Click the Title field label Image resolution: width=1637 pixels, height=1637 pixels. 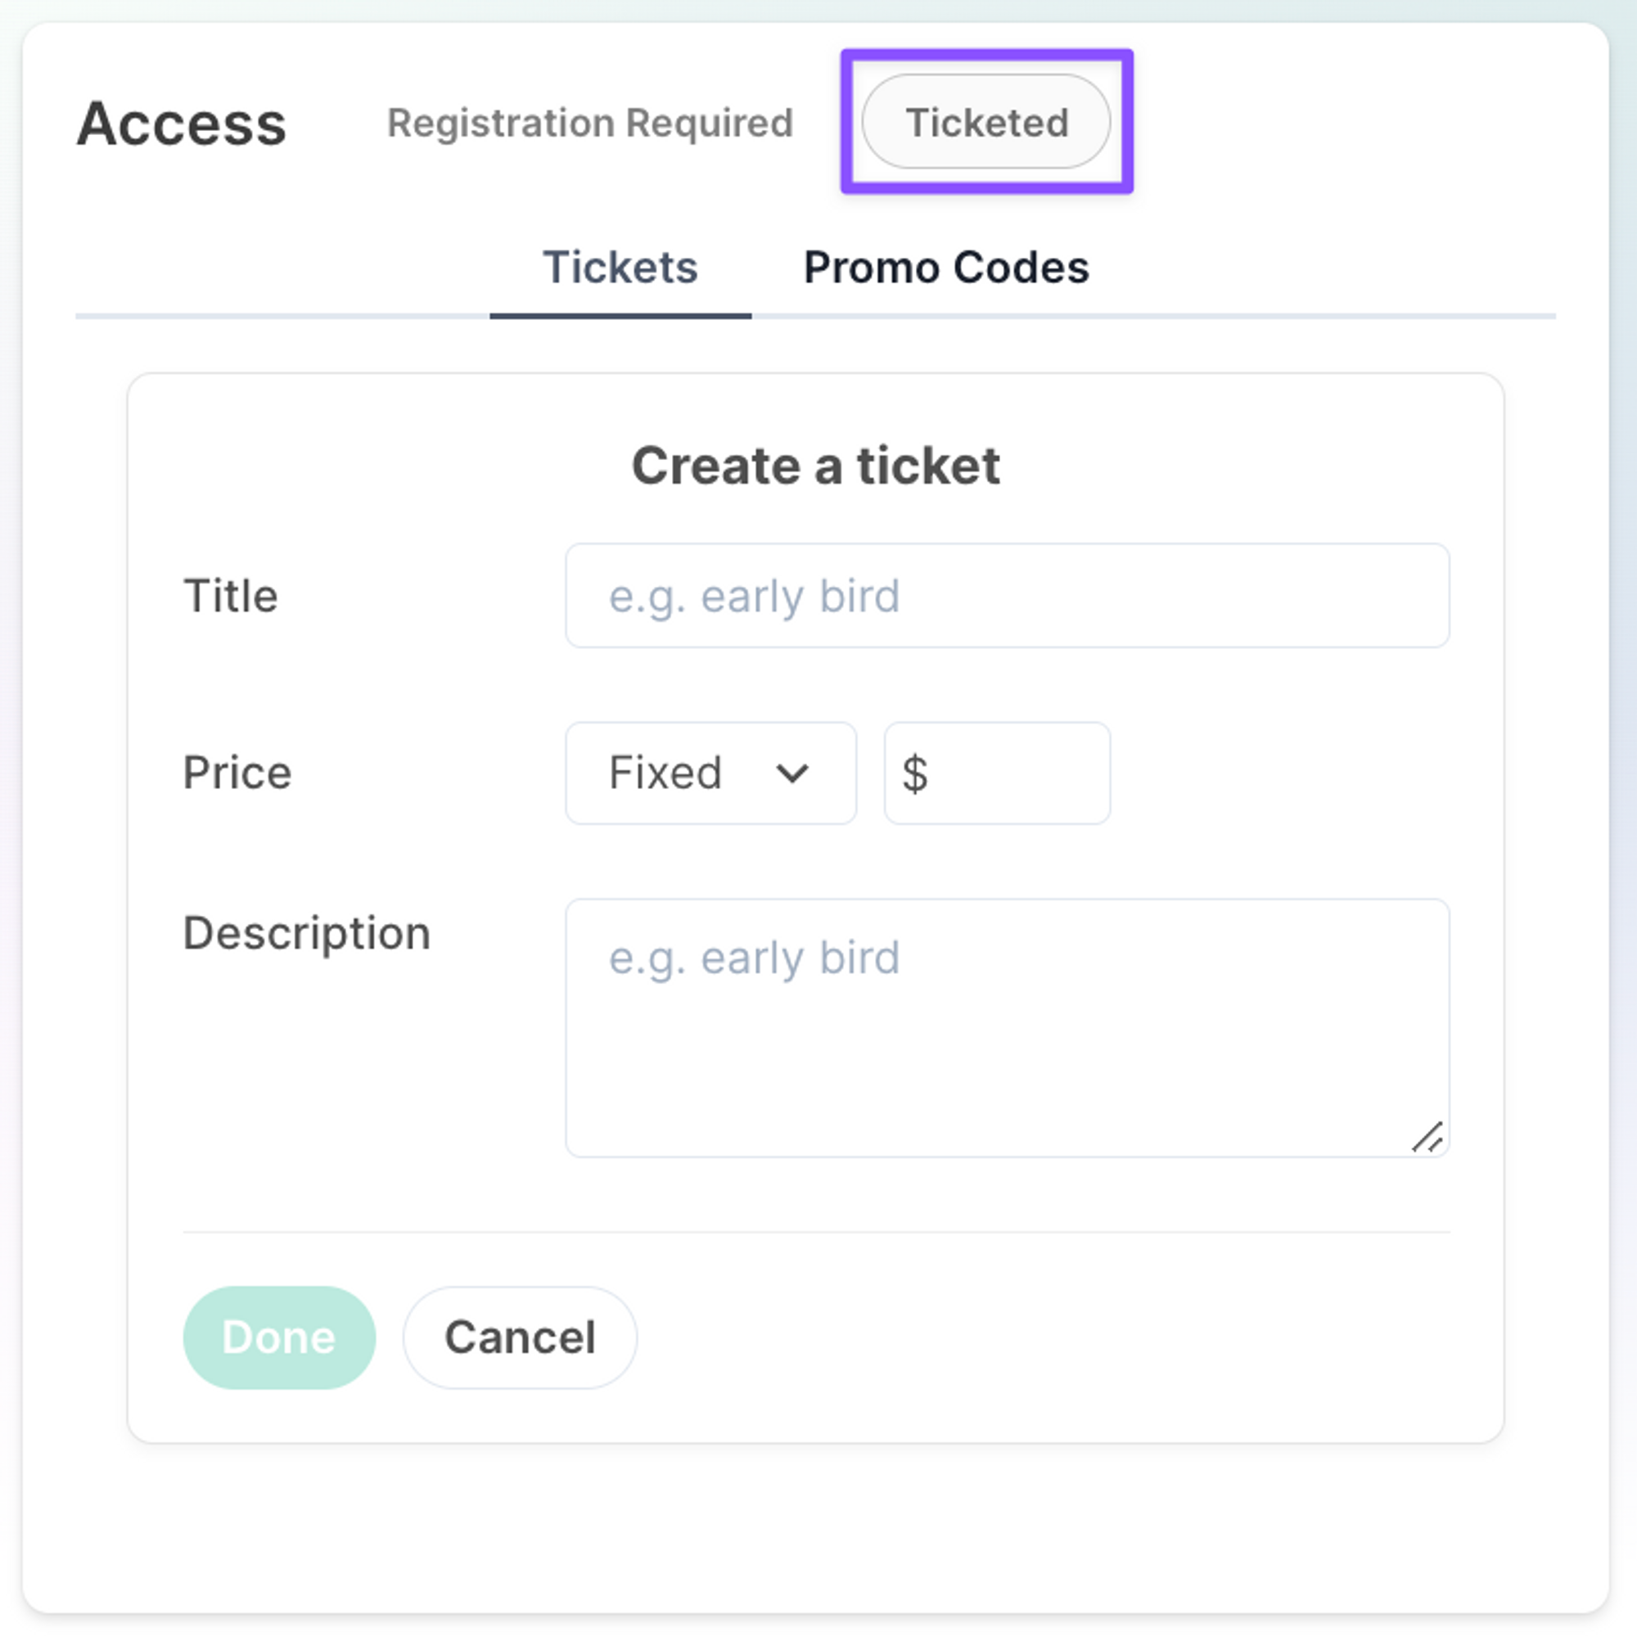pyautogui.click(x=231, y=596)
